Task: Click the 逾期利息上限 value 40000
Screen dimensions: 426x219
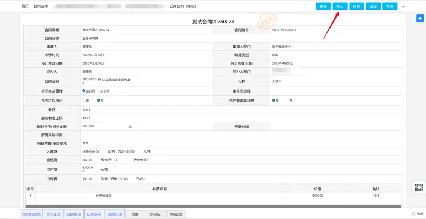Action: coord(87,118)
